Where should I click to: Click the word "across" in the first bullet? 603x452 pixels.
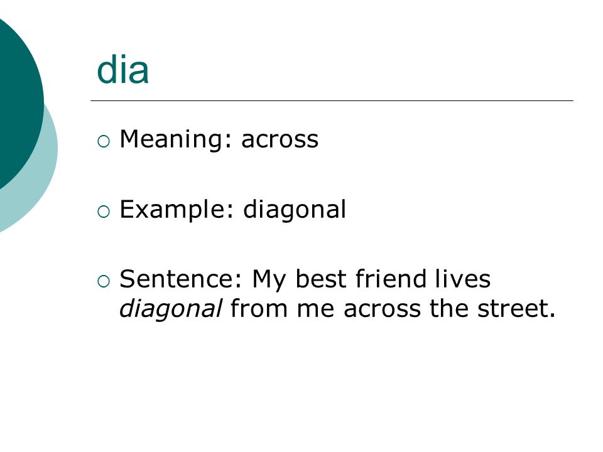click(280, 139)
